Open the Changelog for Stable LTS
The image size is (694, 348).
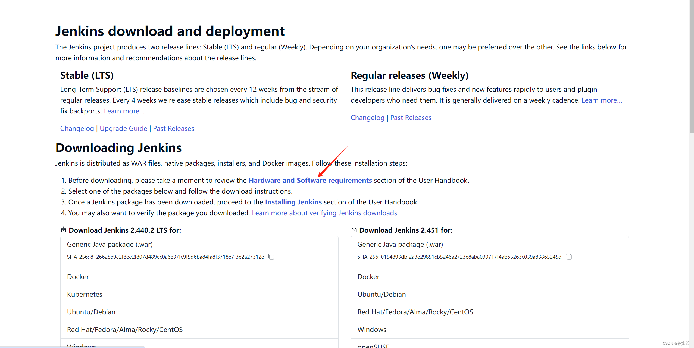tap(77, 128)
